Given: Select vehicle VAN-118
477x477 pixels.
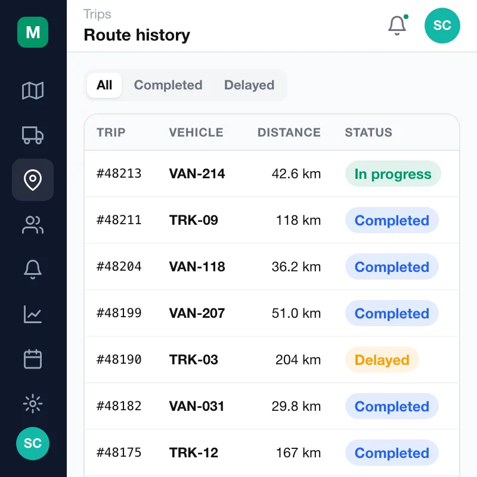Looking at the screenshot, I should 197,267.
